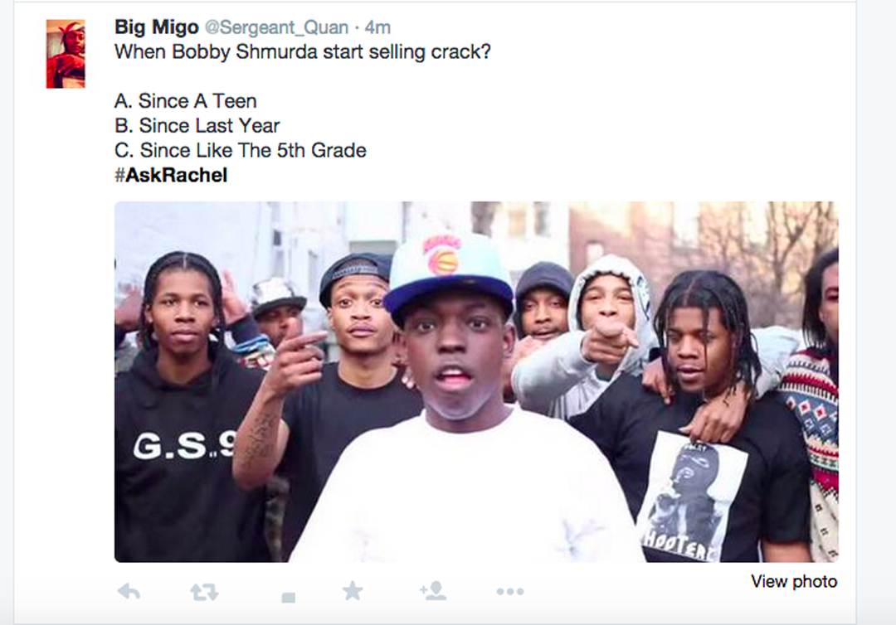
Task: Retweet this Big Migo tweet
Action: [204, 592]
